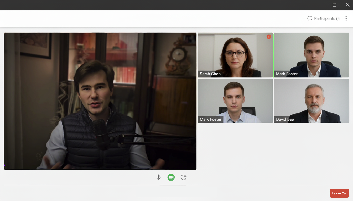Image resolution: width=353 pixels, height=201 pixels.
Task: Toggle the green camera button off
Action: coord(171,177)
